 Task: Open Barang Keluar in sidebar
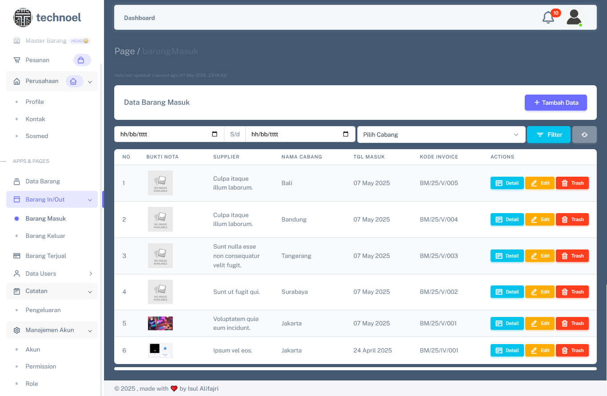(x=45, y=236)
